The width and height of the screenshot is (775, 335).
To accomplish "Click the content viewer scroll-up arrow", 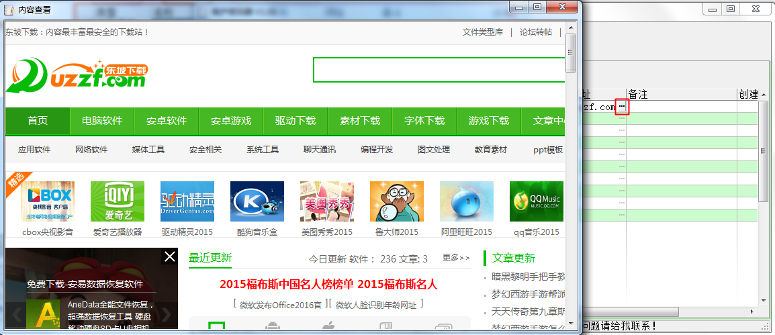I will 571,28.
